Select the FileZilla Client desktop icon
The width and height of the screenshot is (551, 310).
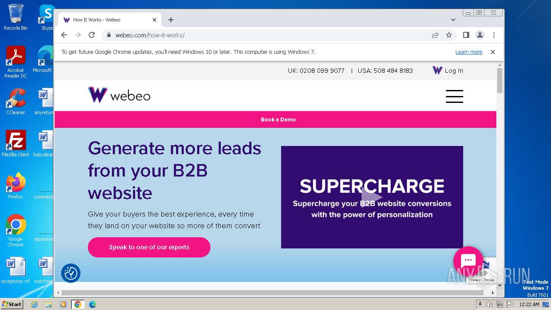click(15, 144)
